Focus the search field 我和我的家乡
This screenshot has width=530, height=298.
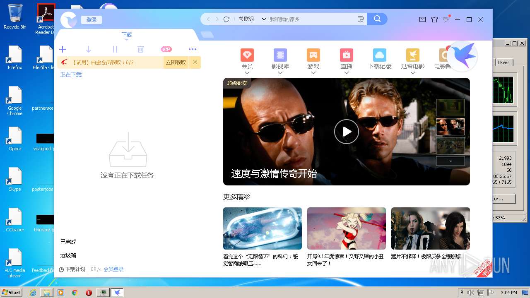[311, 19]
